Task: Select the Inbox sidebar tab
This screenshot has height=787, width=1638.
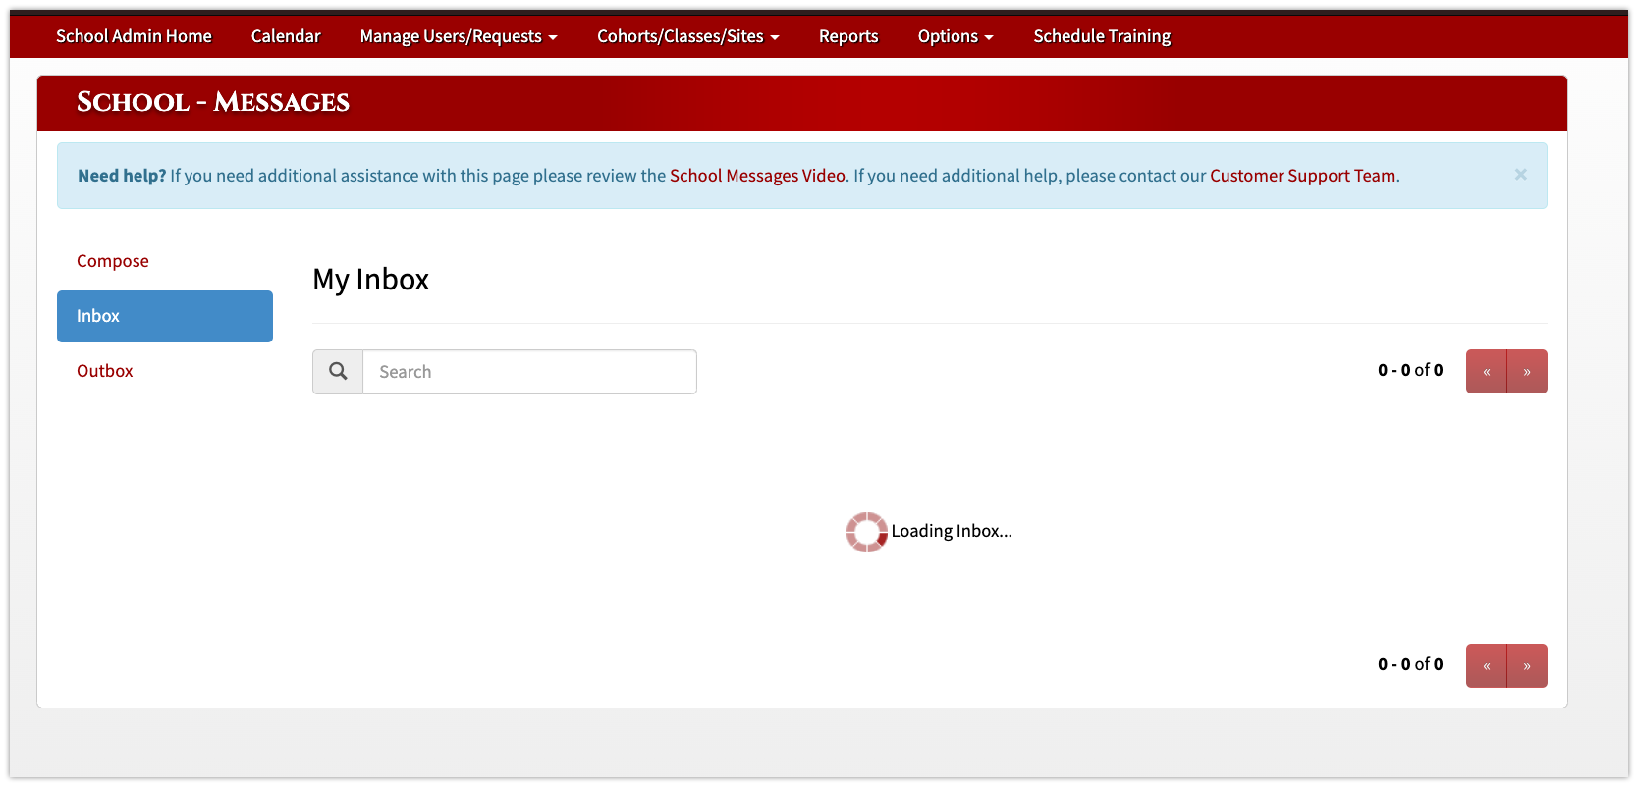Action: [165, 316]
